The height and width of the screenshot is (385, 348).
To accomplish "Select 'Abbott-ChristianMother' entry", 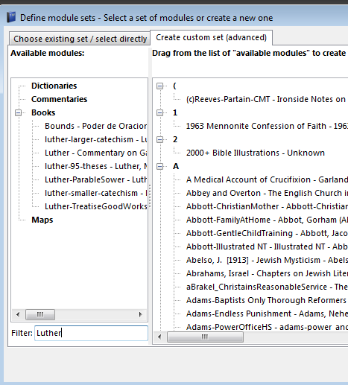I will pos(267,206).
